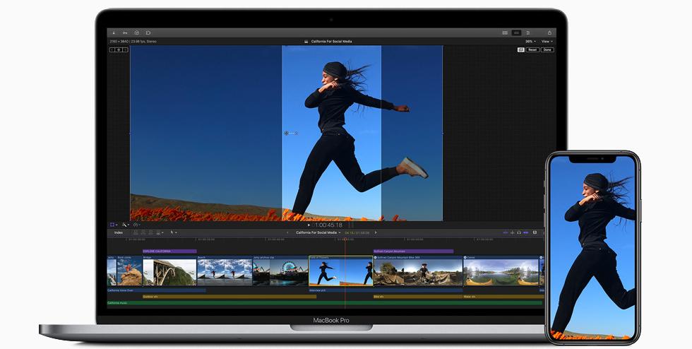Toggle the browser panel visibility button
The width and height of the screenshot is (692, 349).
505,32
